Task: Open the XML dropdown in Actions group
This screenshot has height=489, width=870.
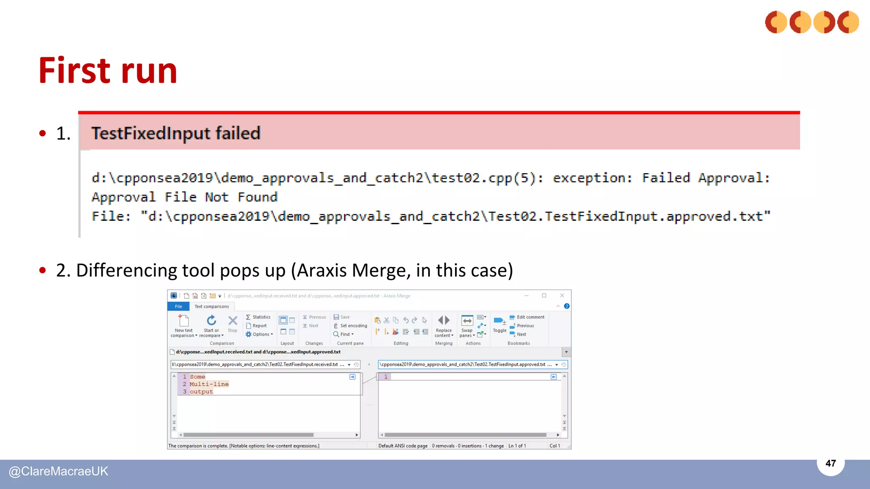Action: [x=482, y=317]
